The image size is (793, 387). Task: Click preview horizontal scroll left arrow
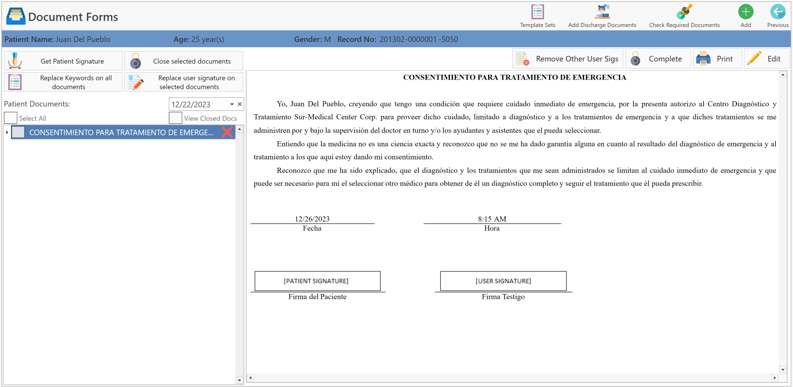point(250,378)
